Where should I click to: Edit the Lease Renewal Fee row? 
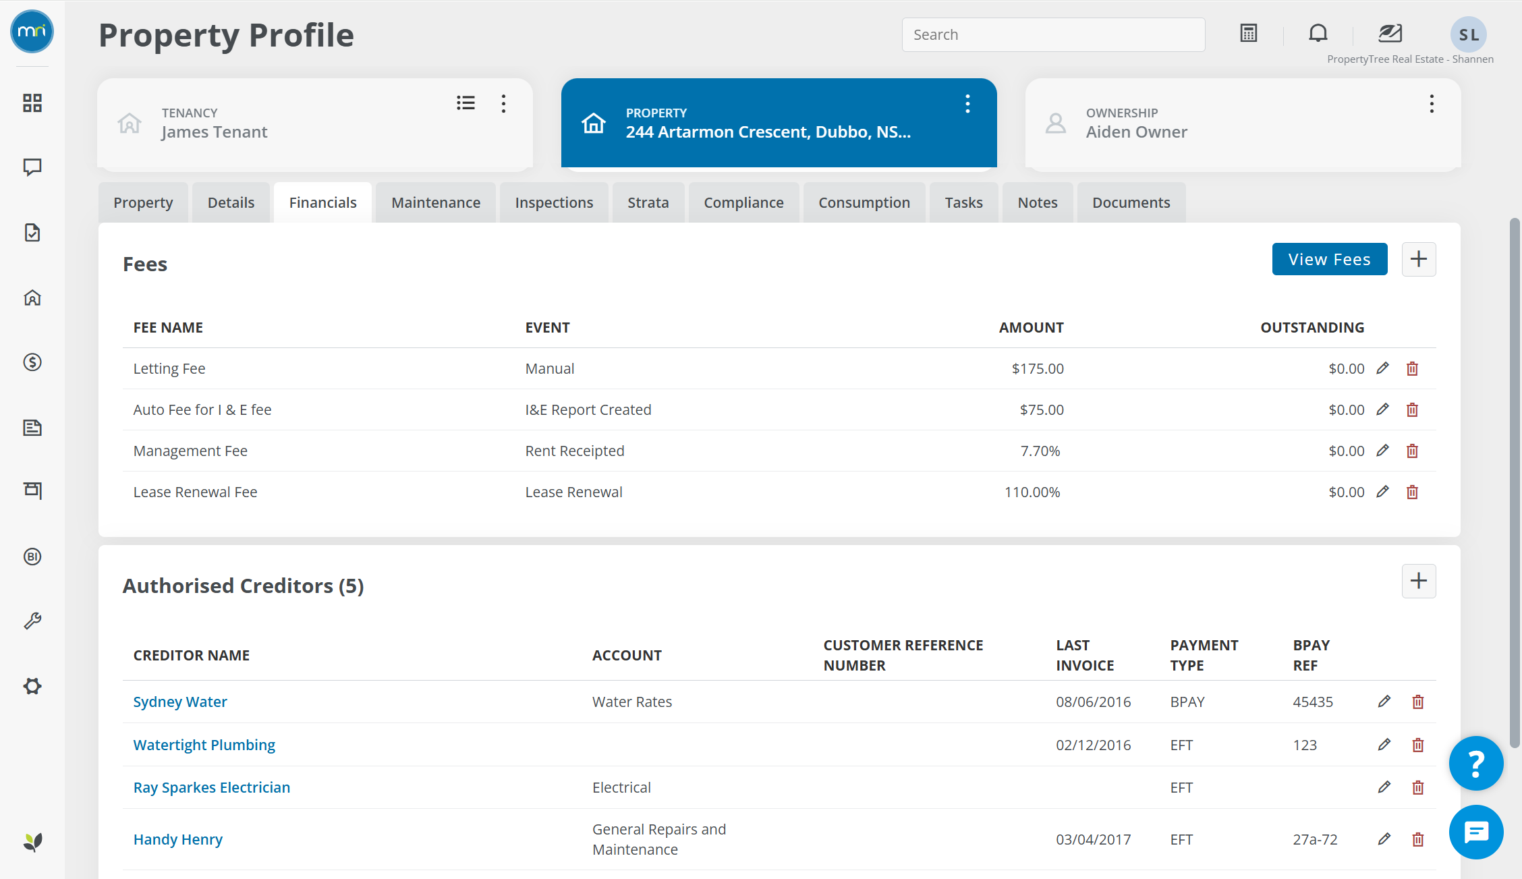[x=1382, y=492]
